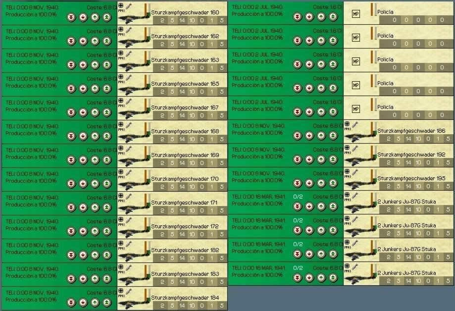Screen dimensions: 455x311
Task: Click the MP badge of the first Policía entry
Action: tap(355, 13)
